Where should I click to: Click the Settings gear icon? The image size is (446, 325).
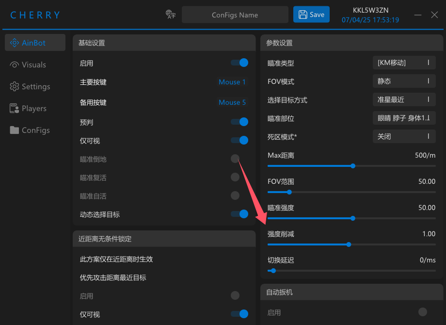[x=15, y=86]
